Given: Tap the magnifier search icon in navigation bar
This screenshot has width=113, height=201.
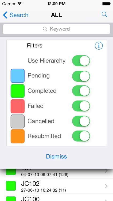Looking at the screenshot, I should [104, 15].
